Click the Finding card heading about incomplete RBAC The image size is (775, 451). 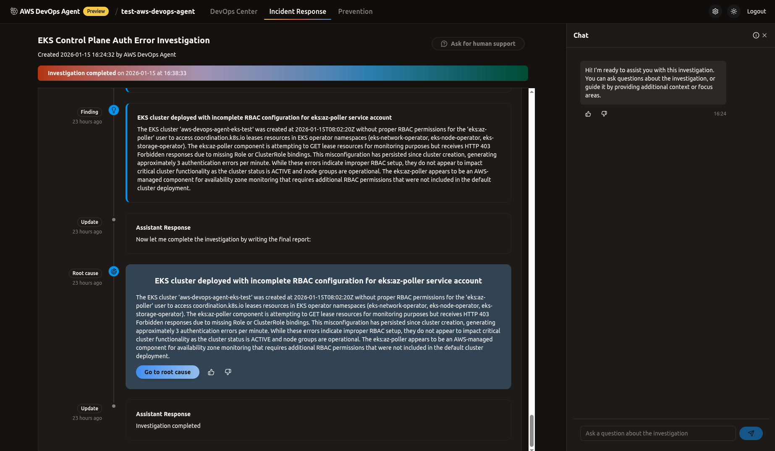click(x=264, y=118)
